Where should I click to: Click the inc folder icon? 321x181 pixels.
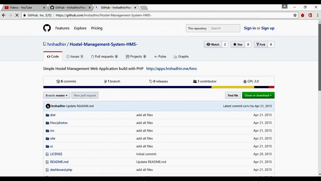pyautogui.click(x=47, y=131)
